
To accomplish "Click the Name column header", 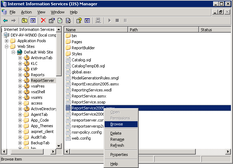I will click(96, 30).
